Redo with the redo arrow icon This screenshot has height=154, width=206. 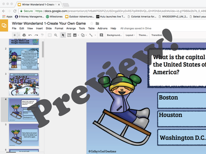pyautogui.click(x=36, y=35)
